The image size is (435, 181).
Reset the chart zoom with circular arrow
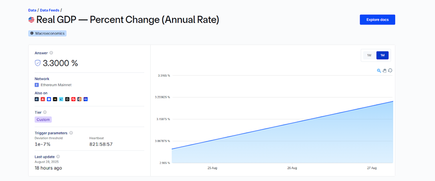(x=390, y=71)
